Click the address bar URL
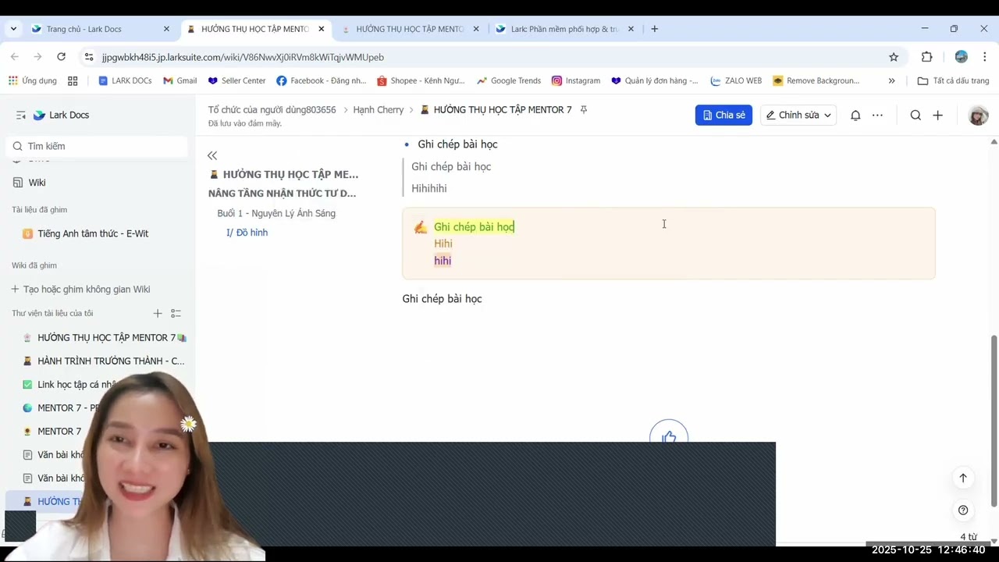999x562 pixels. (243, 57)
